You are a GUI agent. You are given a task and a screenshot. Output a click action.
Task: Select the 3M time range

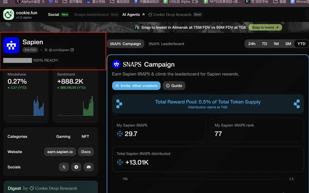click(x=288, y=44)
